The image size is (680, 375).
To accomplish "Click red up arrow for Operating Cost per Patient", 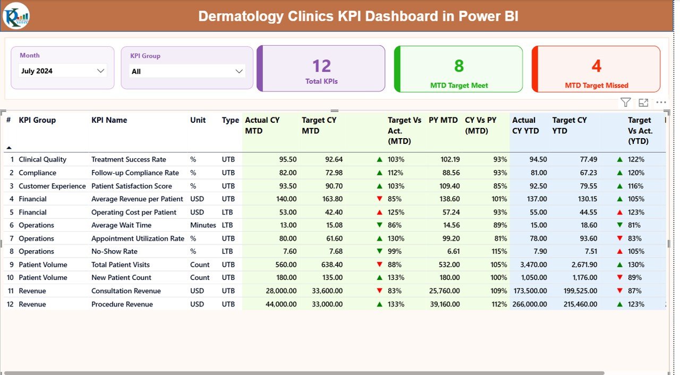I will pos(379,212).
